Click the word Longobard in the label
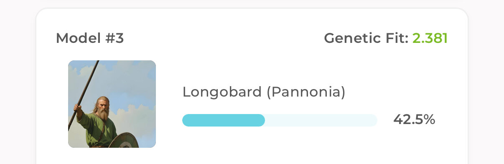 point(222,92)
